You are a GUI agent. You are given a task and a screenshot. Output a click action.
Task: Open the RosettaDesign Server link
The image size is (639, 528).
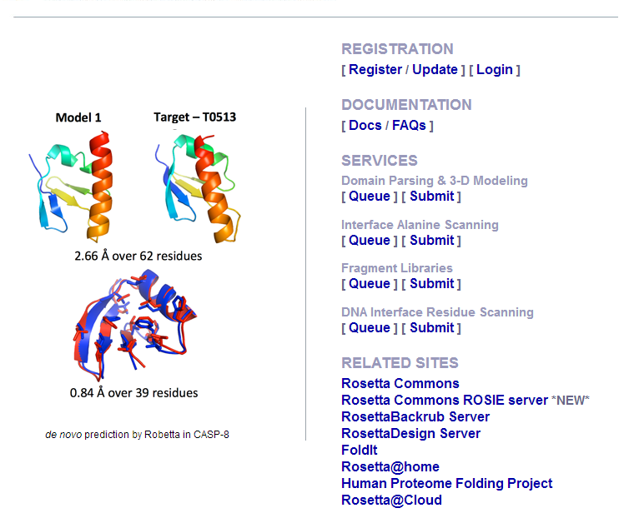pyautogui.click(x=410, y=434)
